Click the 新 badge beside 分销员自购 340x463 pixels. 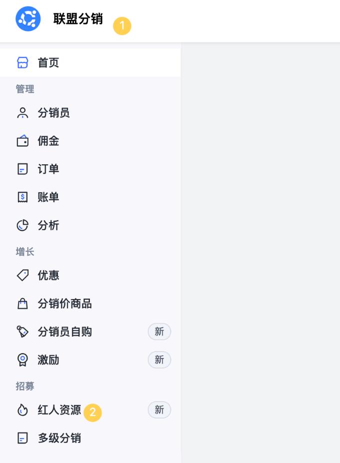(x=159, y=332)
